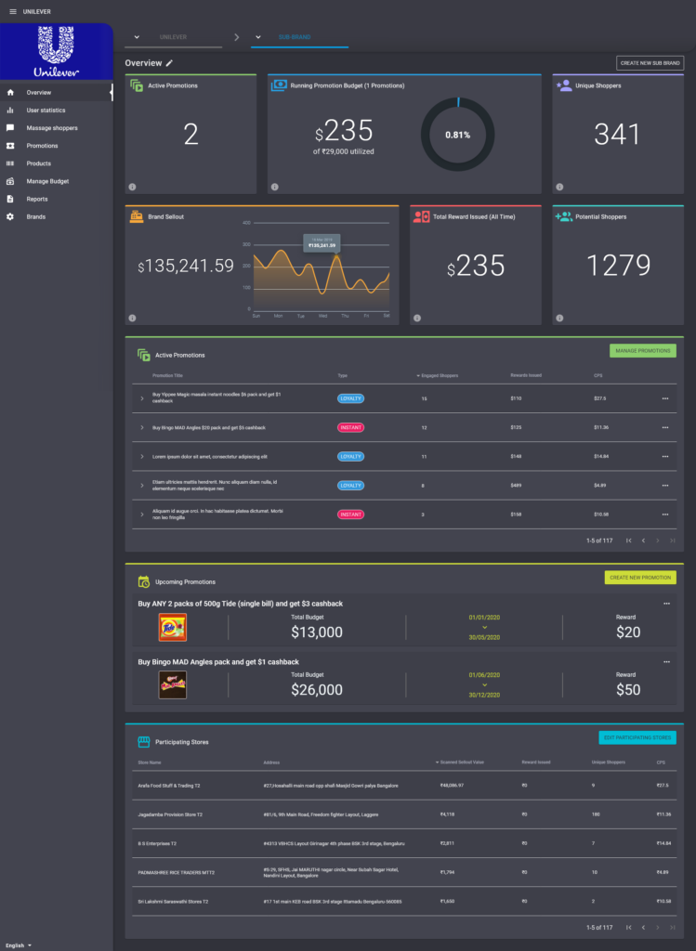This screenshot has width=696, height=951.
Task: Open three-dot menu for the $125 rewards promotion row
Action: coord(665,427)
